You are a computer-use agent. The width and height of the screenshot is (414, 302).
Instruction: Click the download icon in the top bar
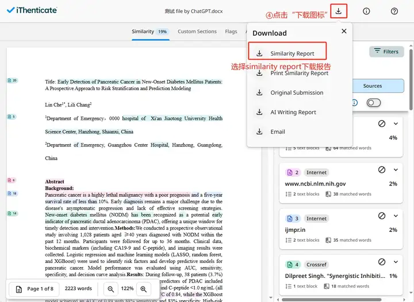click(x=338, y=11)
